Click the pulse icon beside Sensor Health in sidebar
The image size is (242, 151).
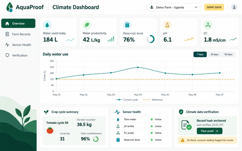coord(7,45)
